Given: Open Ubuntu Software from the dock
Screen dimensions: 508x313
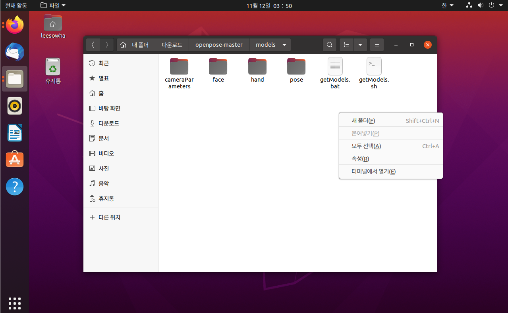Looking at the screenshot, I should (x=15, y=160).
